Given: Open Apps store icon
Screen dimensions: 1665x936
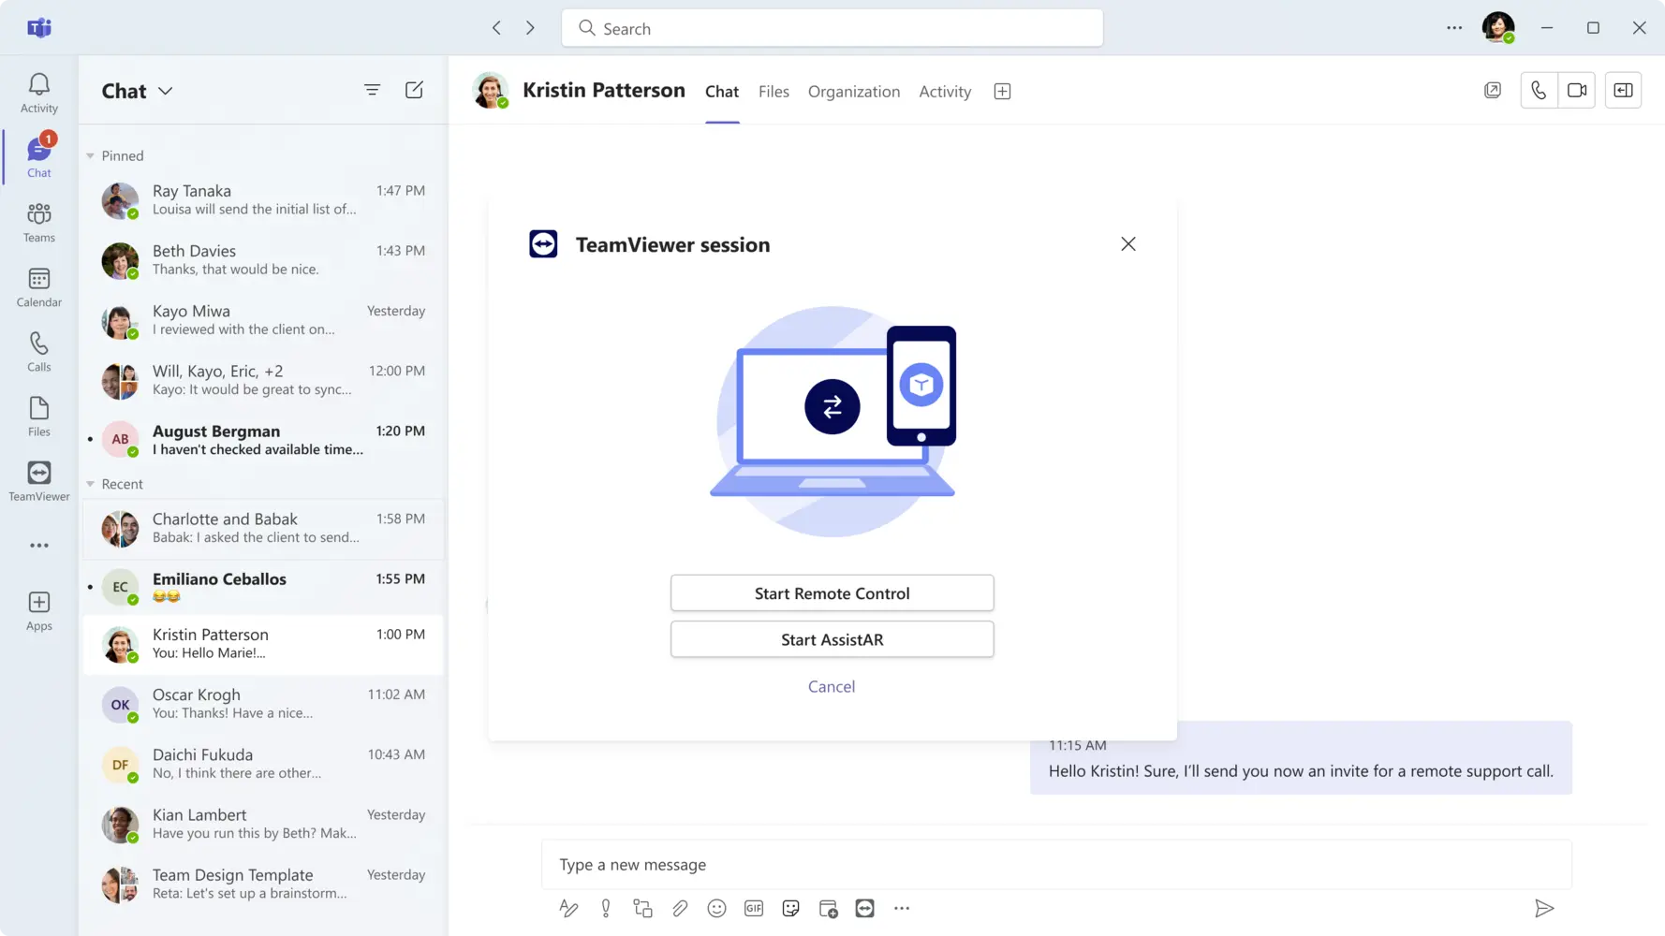Looking at the screenshot, I should pos(38,611).
